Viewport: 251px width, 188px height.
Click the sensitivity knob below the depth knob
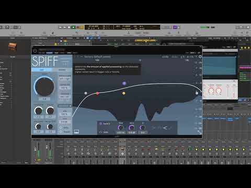(38, 111)
